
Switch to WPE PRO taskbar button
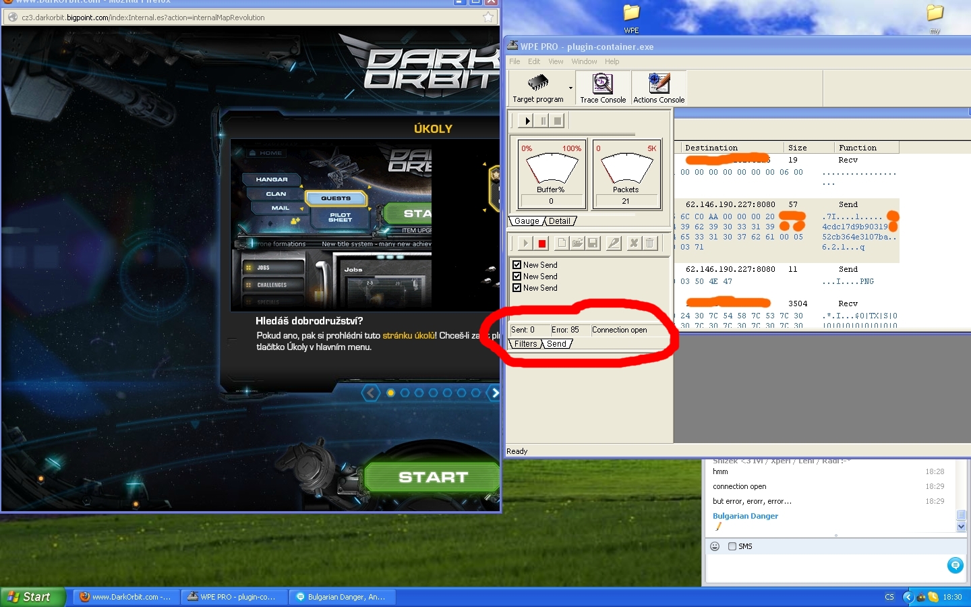click(234, 597)
